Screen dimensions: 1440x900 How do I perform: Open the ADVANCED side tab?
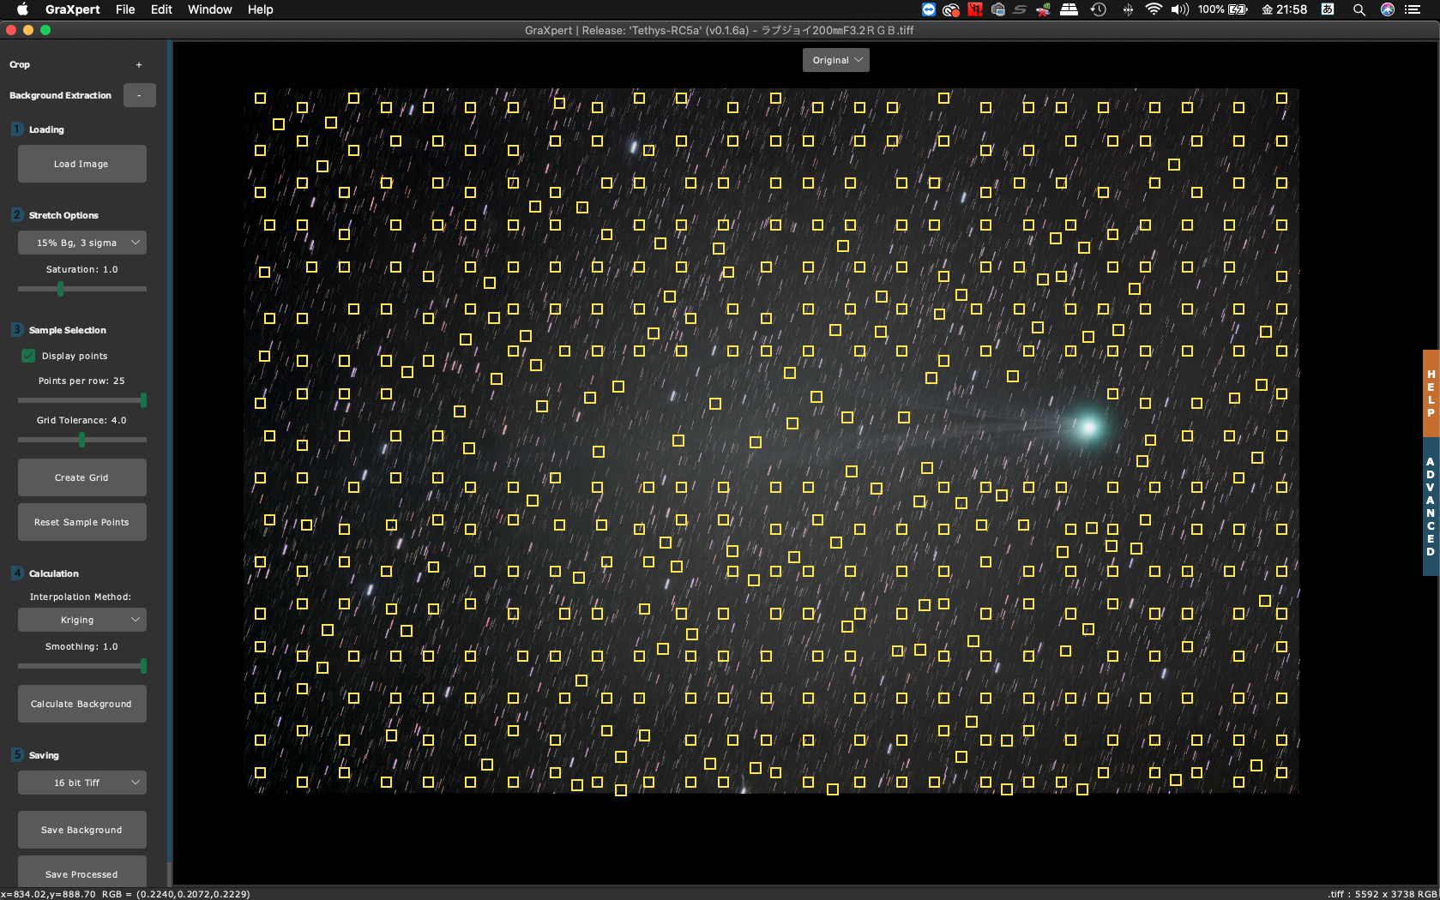[1431, 507]
